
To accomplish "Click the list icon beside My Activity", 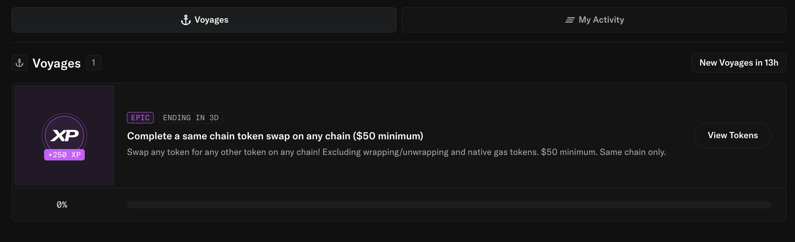I will (x=570, y=20).
